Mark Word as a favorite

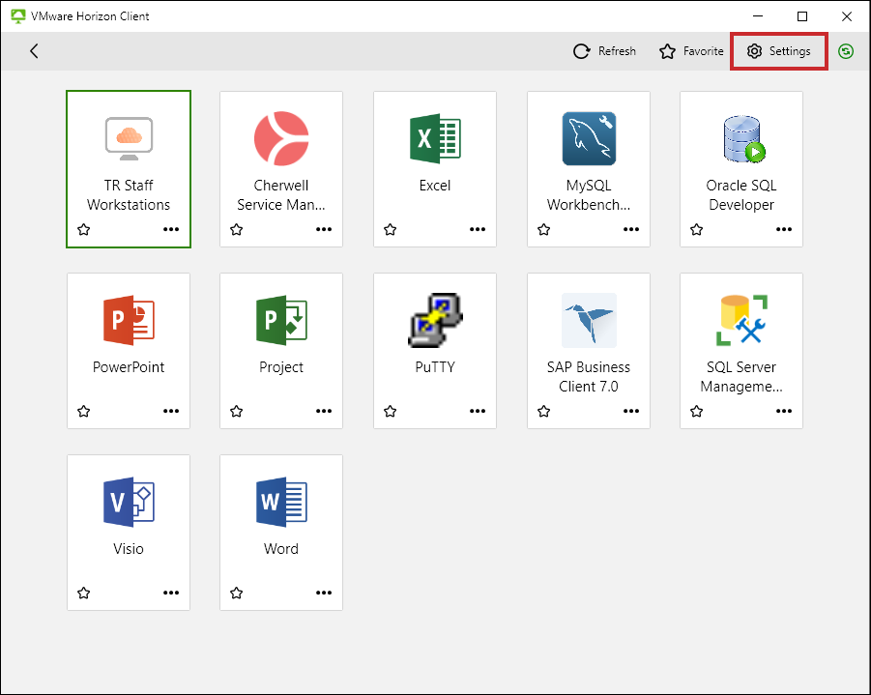(x=237, y=593)
